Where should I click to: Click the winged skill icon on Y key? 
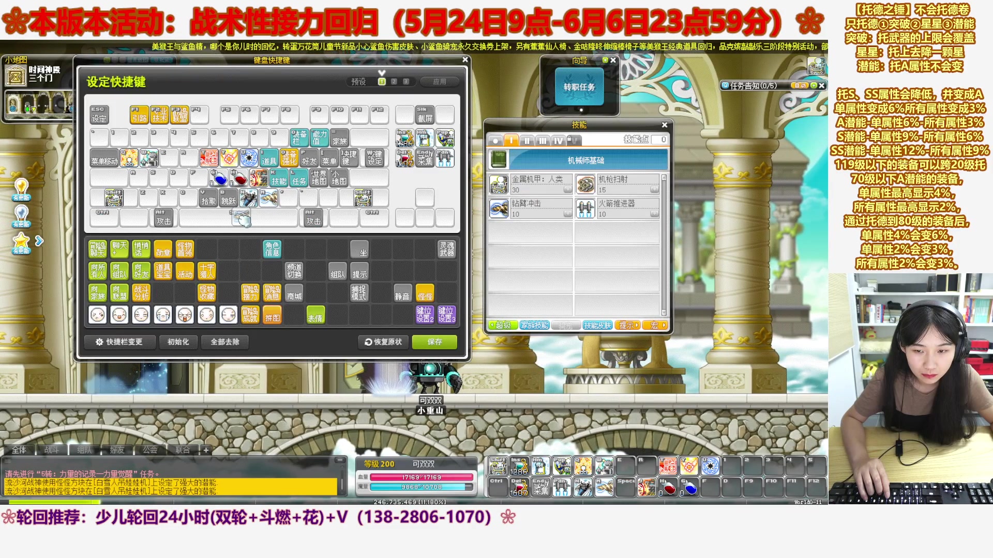(x=229, y=158)
